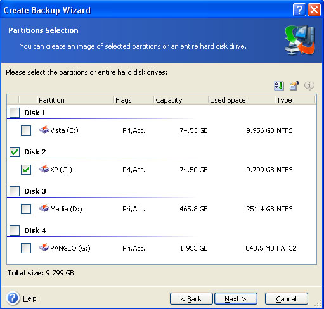Uncheck the XP (C:) partition checkbox

26,170
